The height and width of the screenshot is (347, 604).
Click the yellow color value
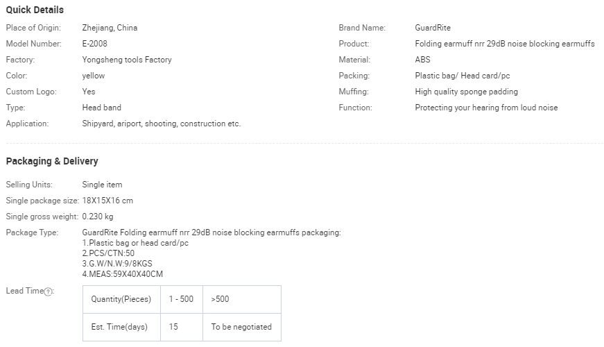pyautogui.click(x=94, y=76)
